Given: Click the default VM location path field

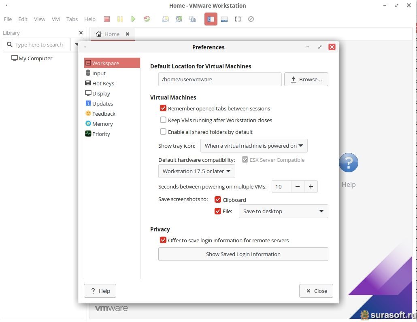Looking at the screenshot, I should click(220, 79).
